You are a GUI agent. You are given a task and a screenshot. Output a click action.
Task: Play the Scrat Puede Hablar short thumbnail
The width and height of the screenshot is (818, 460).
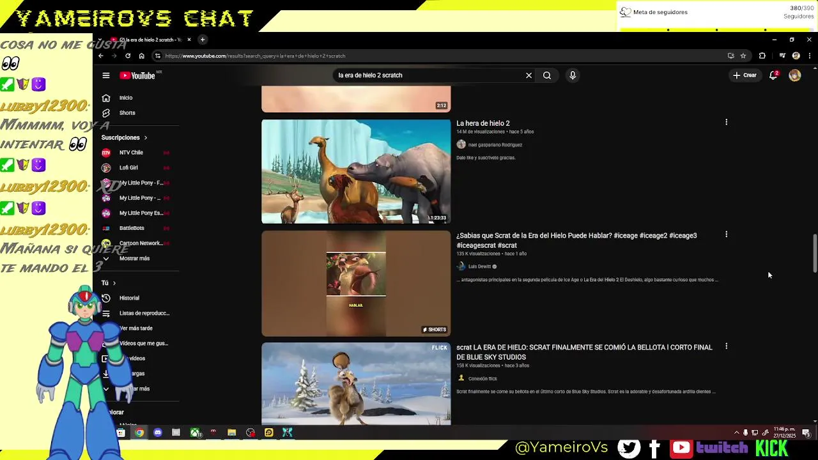(356, 283)
